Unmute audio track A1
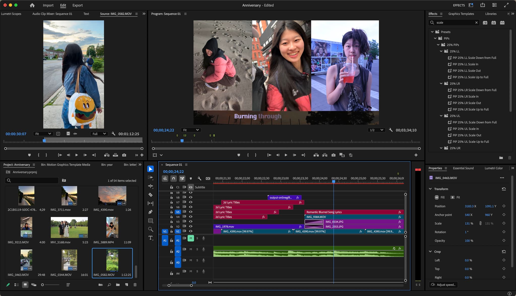Viewport: 516px width, 296px height. tap(191, 238)
